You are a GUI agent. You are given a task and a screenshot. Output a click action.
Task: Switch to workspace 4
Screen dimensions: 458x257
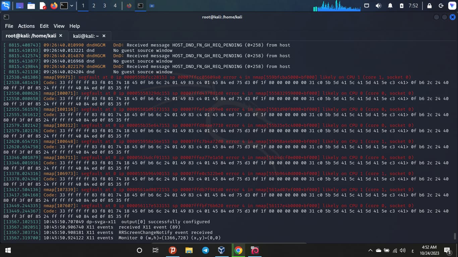pyautogui.click(x=115, y=6)
